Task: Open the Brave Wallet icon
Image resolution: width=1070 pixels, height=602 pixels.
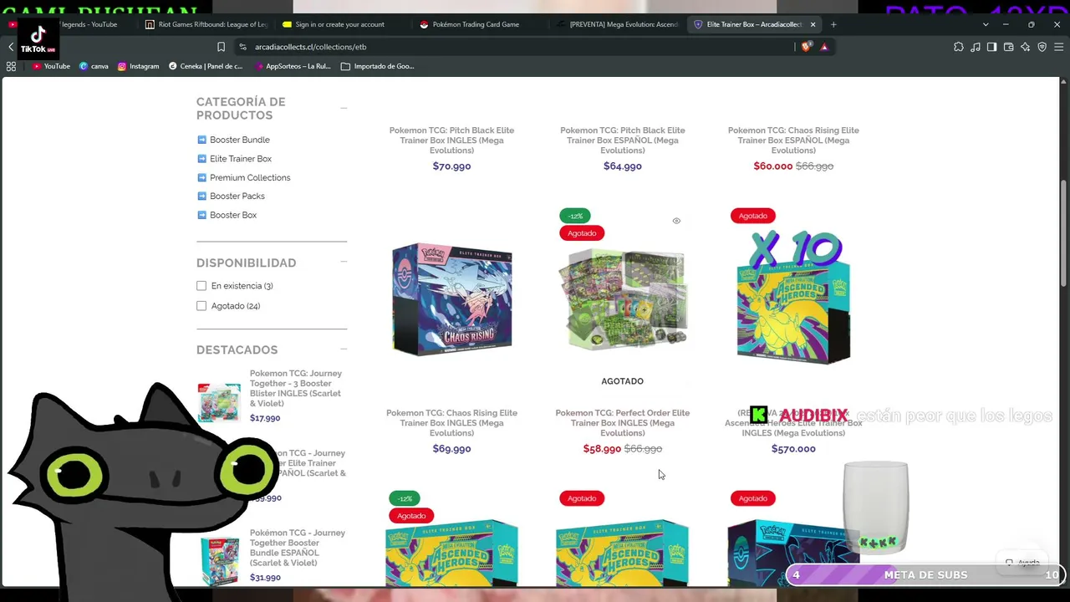Action: pyautogui.click(x=1008, y=47)
